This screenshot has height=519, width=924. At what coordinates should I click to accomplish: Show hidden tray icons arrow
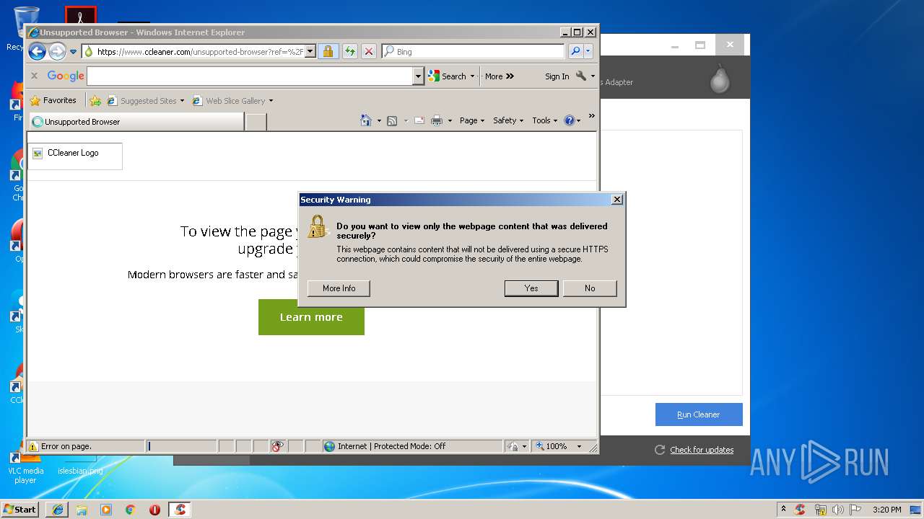pyautogui.click(x=783, y=510)
